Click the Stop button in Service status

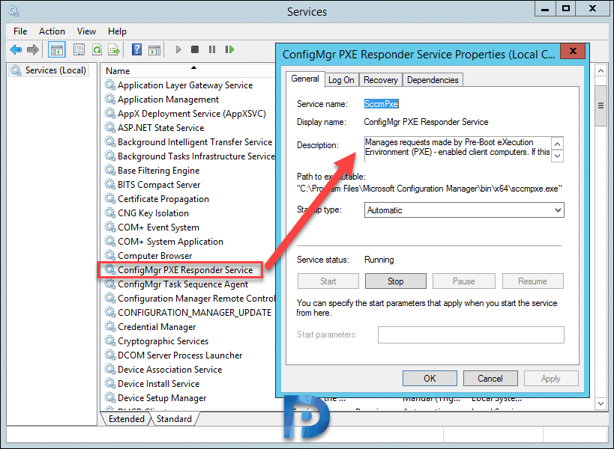396,281
